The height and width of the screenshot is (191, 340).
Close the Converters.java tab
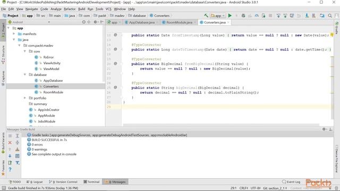tap(228, 22)
